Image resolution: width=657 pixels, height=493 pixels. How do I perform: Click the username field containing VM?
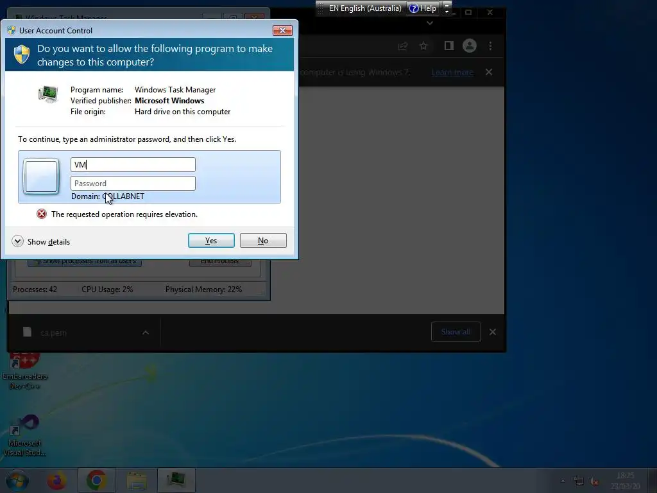(x=133, y=165)
